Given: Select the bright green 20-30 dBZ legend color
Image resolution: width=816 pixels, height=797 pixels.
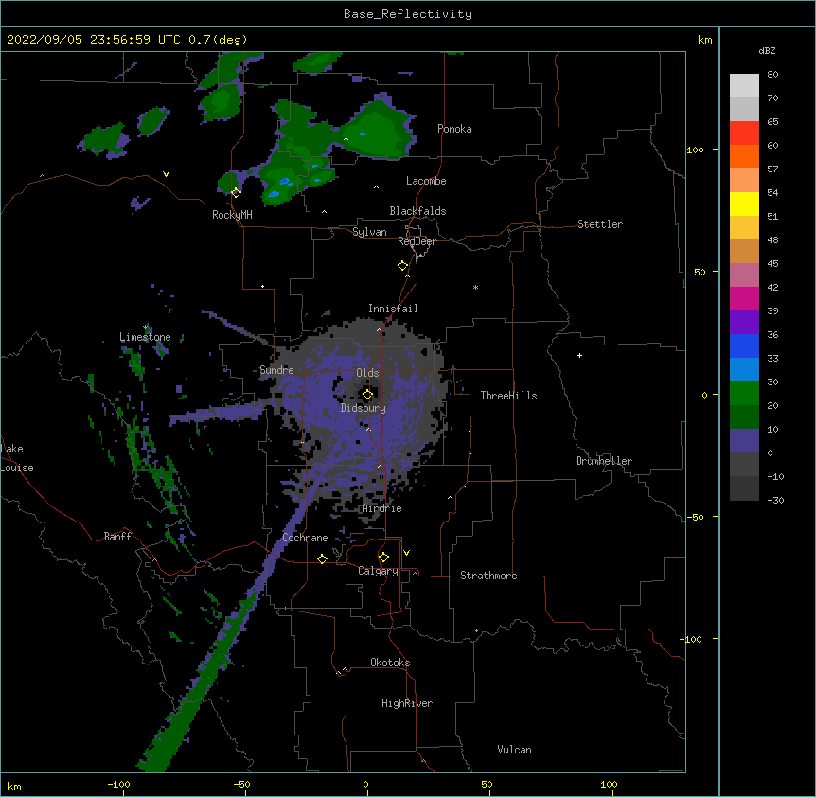Looking at the screenshot, I should coord(744,394).
